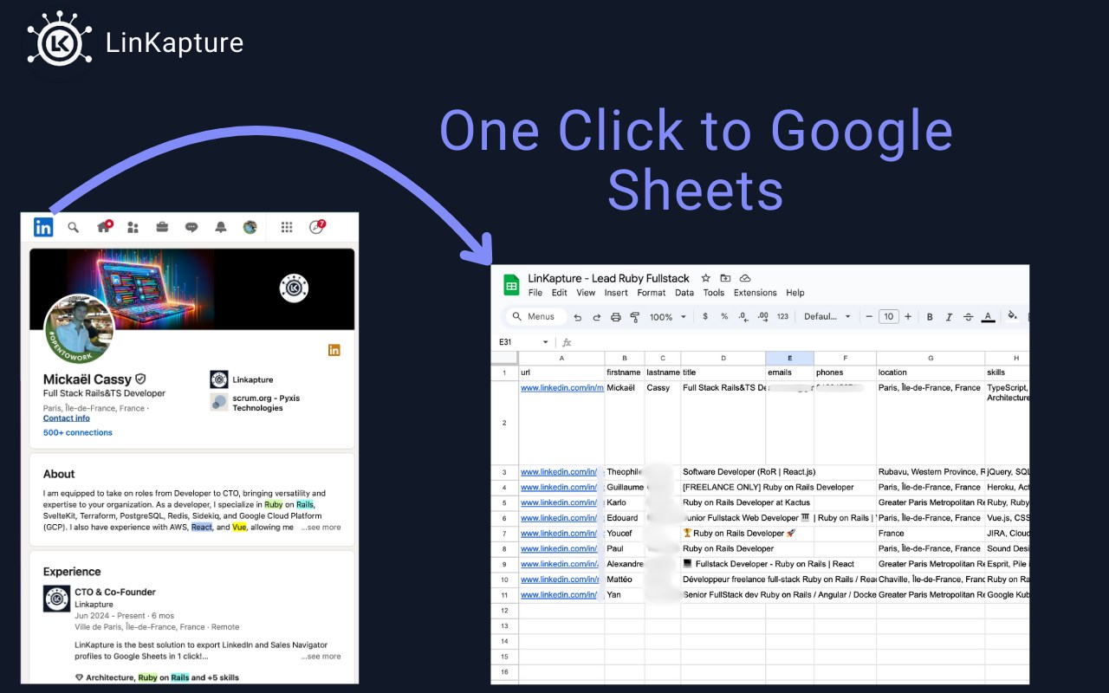Increase font size with plus button
Viewport: 1109px width, 693px height.
pyautogui.click(x=908, y=317)
